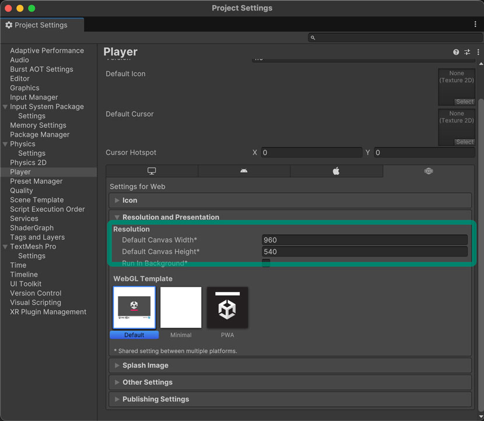Open Visual Scripting settings
The width and height of the screenshot is (484, 421).
[x=36, y=303]
